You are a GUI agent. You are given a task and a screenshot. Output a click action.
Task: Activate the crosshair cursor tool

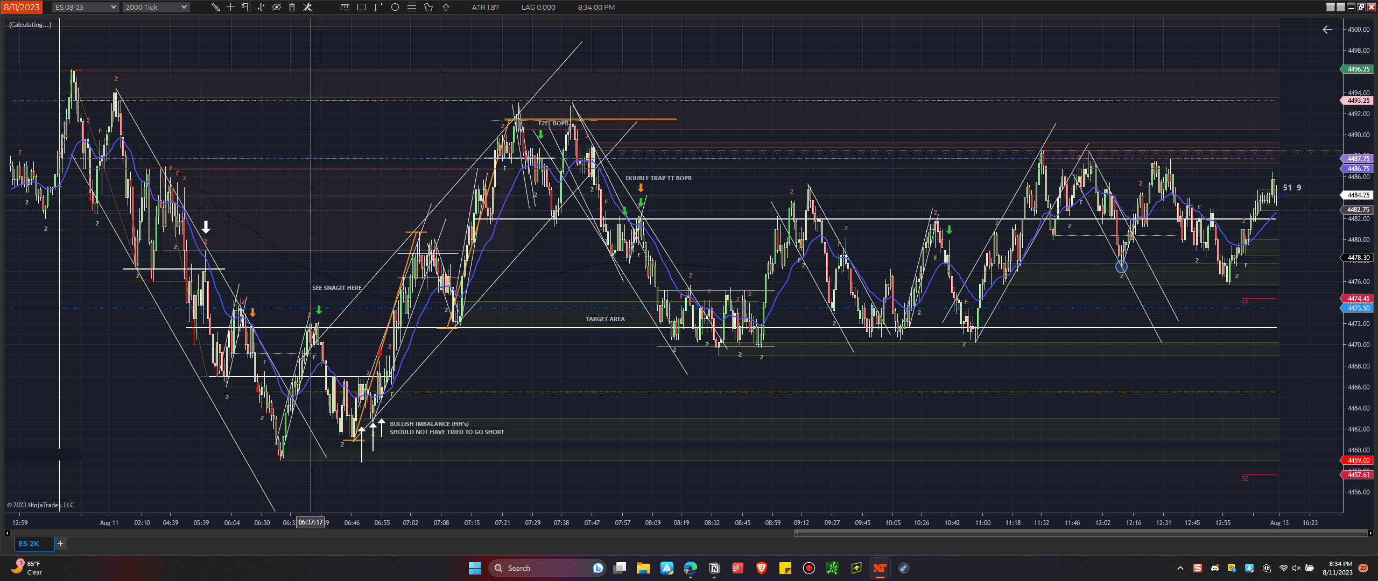(230, 7)
